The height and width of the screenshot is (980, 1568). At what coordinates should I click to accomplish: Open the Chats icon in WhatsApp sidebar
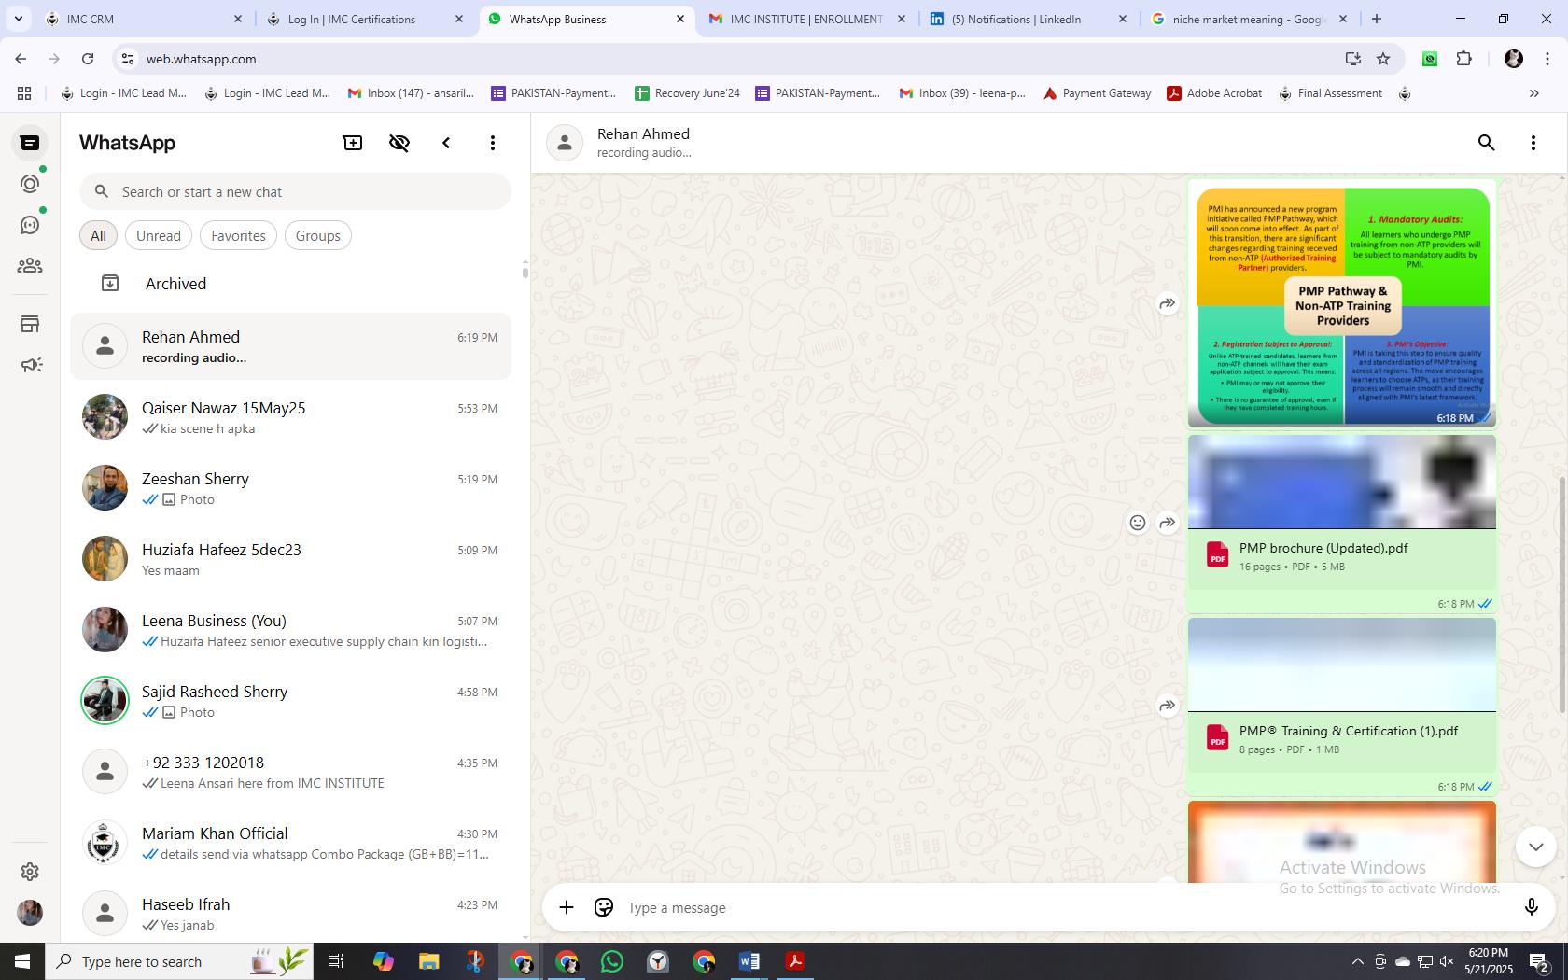click(30, 143)
